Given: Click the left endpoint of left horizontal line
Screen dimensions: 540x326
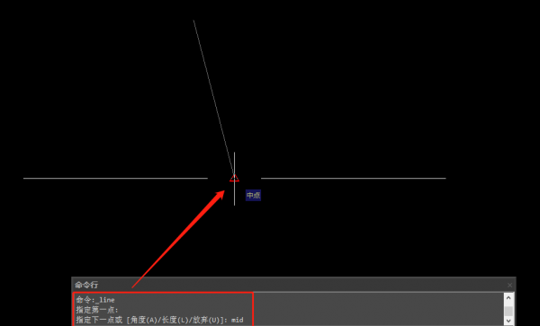Looking at the screenshot, I should click(x=23, y=179).
